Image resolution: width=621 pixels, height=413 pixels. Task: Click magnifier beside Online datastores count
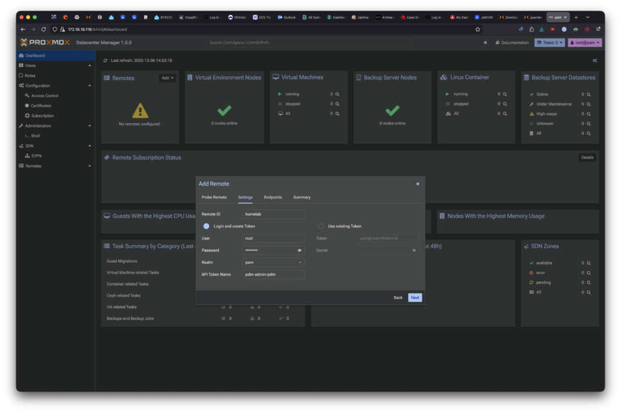pos(588,94)
